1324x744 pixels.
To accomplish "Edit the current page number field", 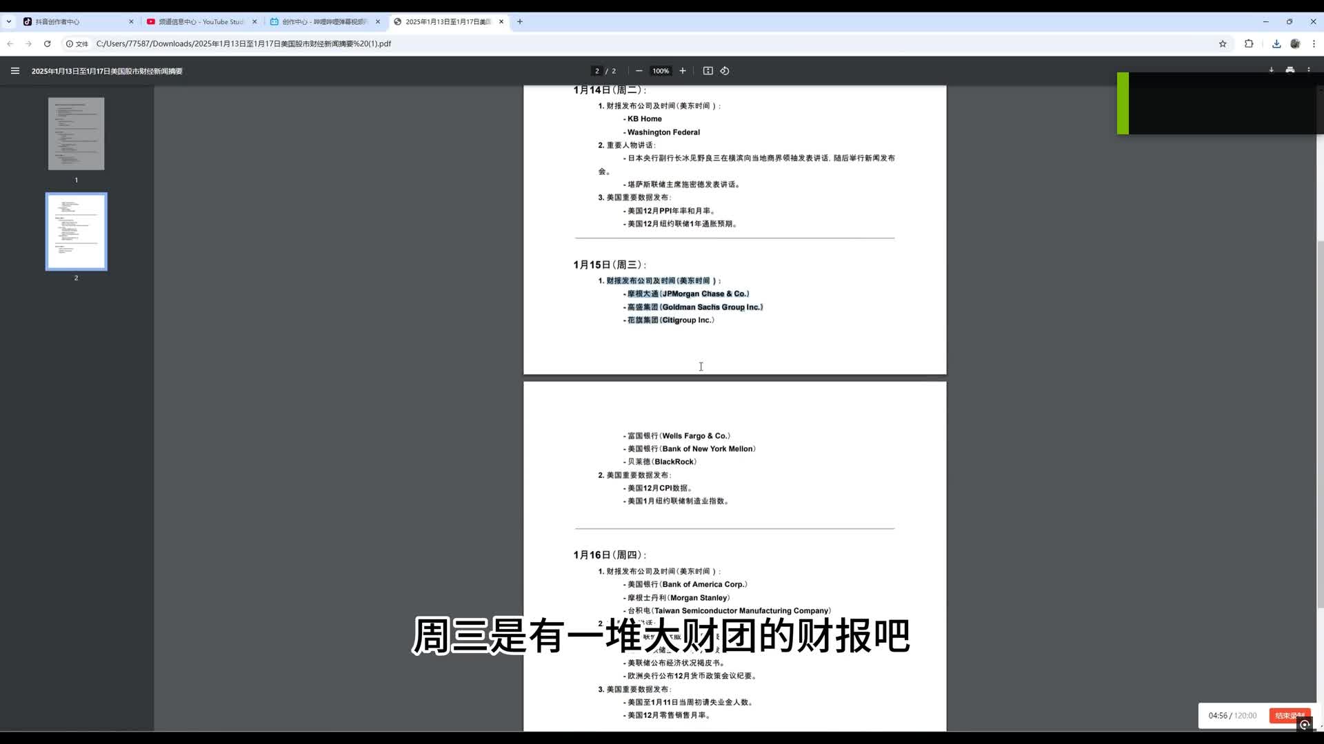I will click(596, 71).
